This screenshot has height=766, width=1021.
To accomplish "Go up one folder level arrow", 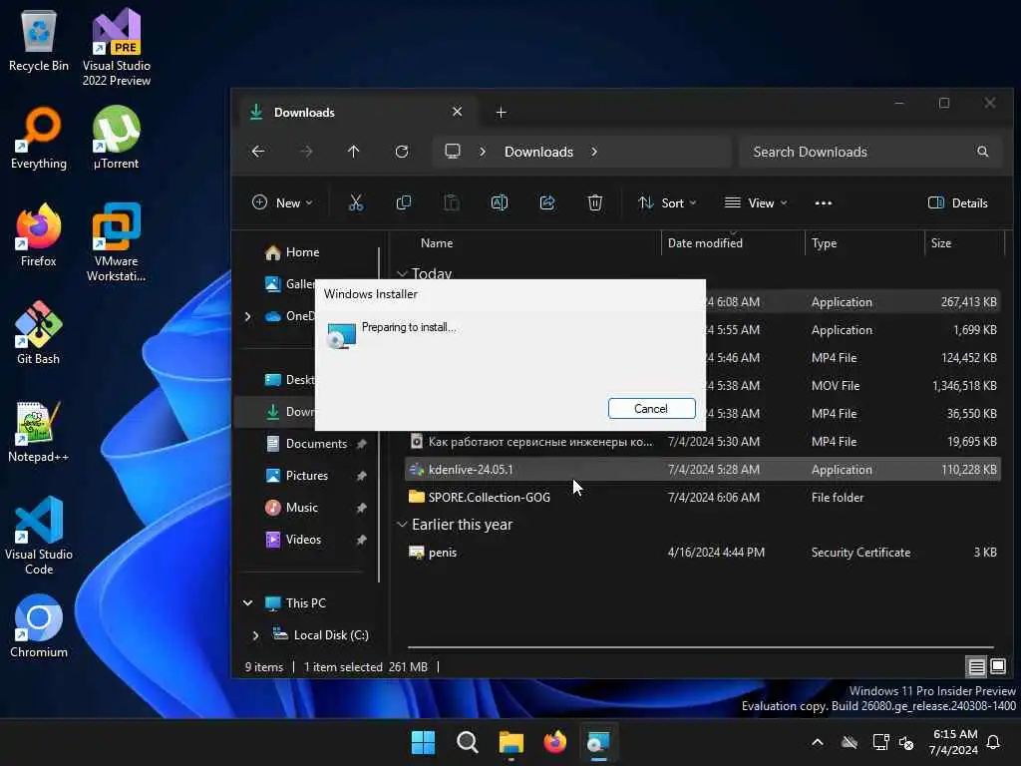I will coord(354,152).
